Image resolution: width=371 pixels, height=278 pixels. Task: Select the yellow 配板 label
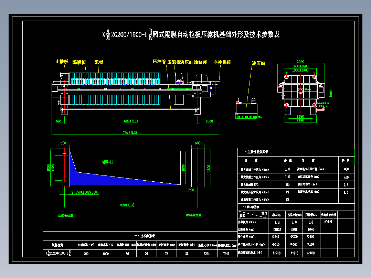pyautogui.click(x=99, y=63)
